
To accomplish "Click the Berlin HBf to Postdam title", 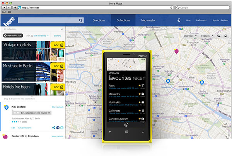I will tap(25, 136).
